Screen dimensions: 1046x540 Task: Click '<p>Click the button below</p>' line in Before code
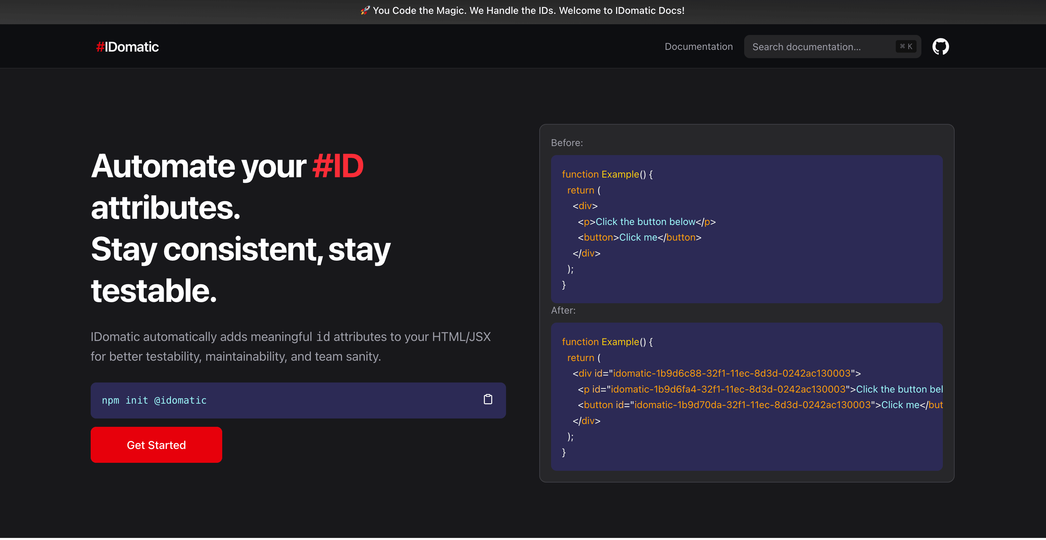pyautogui.click(x=647, y=222)
